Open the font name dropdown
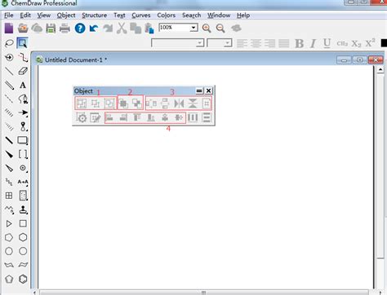This screenshot has height=295, width=387. coord(200,43)
